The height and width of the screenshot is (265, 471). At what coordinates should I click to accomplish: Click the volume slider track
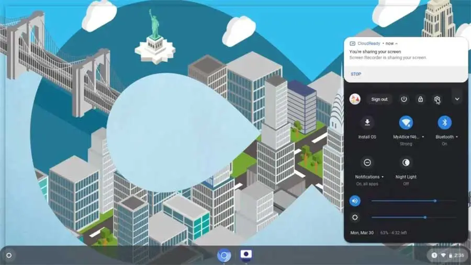tap(413, 201)
